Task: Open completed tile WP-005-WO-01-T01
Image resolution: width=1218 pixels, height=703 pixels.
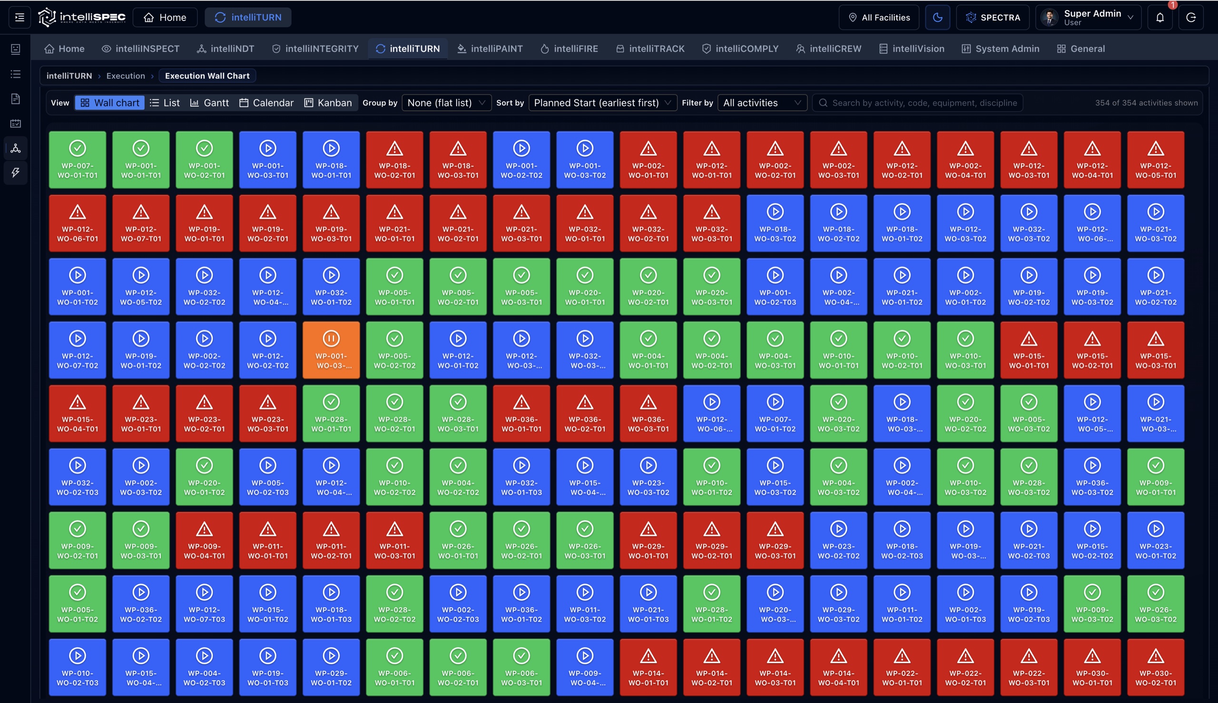Action: [x=394, y=287]
